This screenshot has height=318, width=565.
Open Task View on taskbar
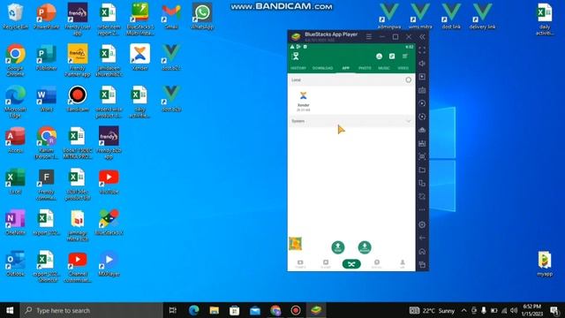tap(173, 310)
